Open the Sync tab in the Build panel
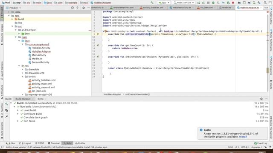This screenshot has width=273, height=153. click(x=41, y=99)
